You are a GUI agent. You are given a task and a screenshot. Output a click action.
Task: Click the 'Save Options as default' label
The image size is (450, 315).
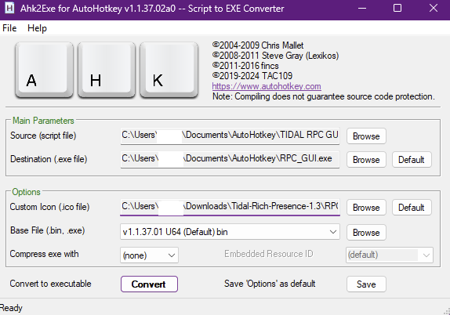[270, 284]
